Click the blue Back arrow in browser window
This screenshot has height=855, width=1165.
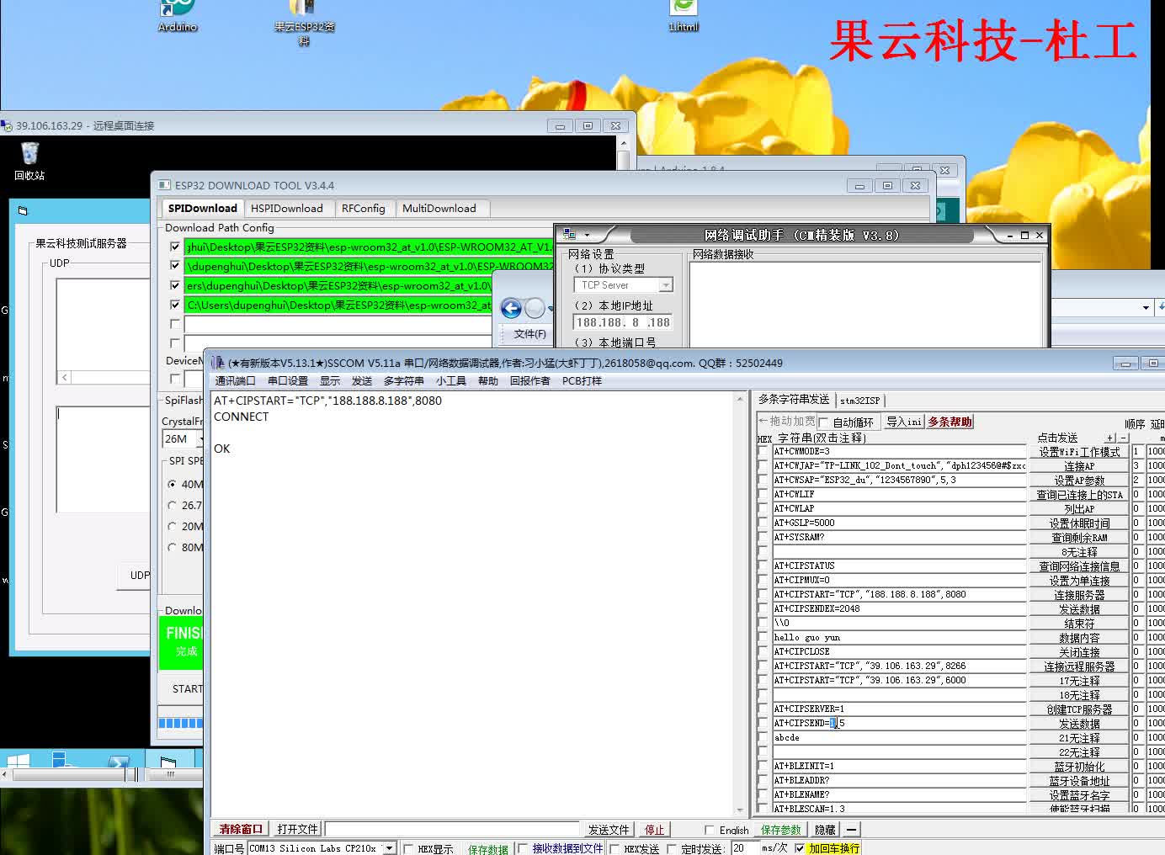point(511,309)
